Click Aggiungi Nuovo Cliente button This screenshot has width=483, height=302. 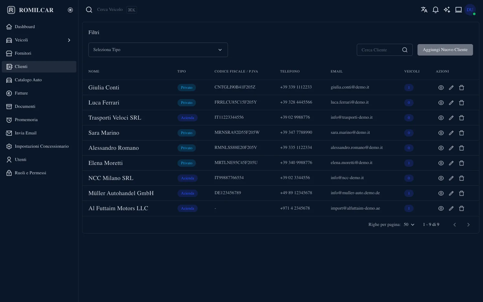(x=445, y=50)
